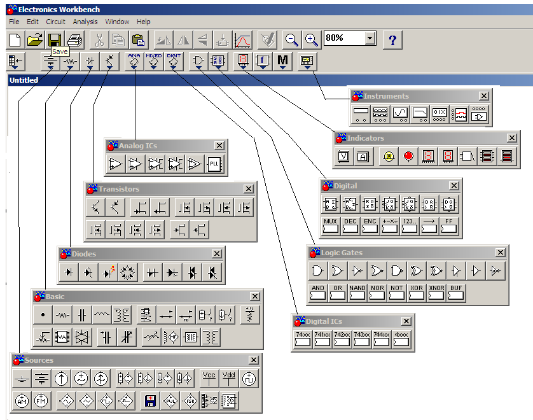Expand the Transistors parts bin toolbar button

click(x=109, y=62)
